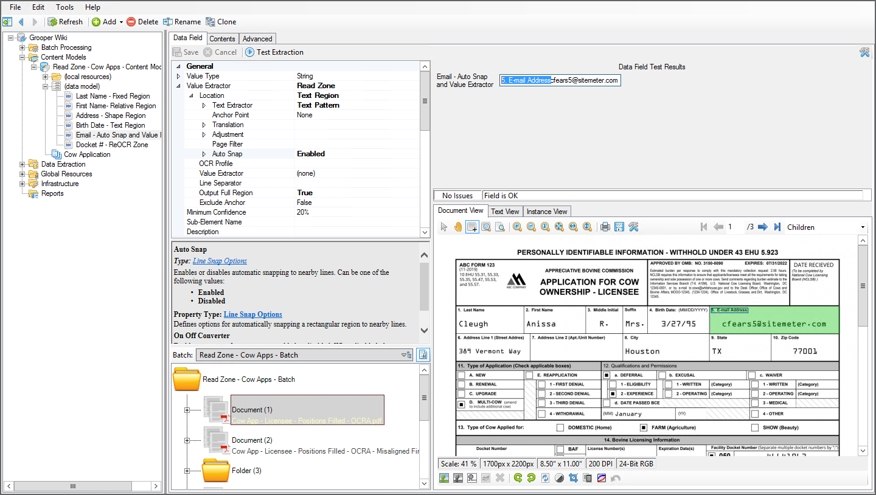Image resolution: width=876 pixels, height=495 pixels.
Task: Click the invert image contrast icon
Action: tap(559, 478)
